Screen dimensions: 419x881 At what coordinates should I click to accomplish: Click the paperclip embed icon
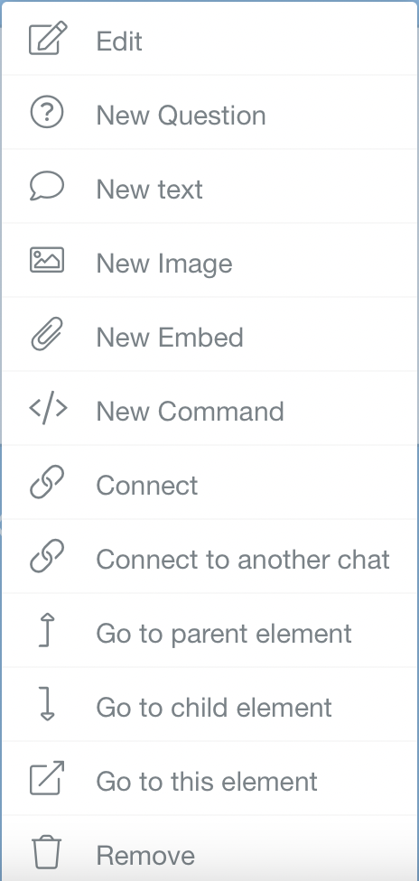pyautogui.click(x=47, y=334)
